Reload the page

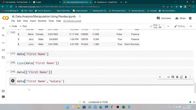coord(11,7)
